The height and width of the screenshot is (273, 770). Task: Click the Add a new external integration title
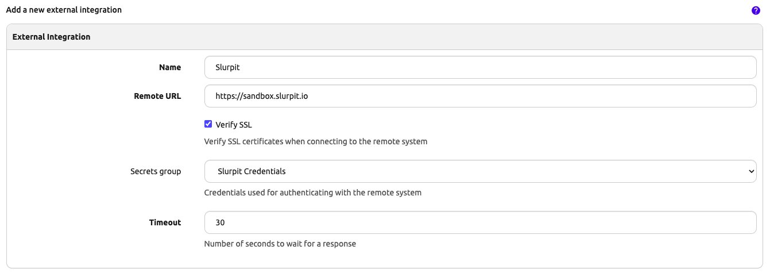(64, 10)
